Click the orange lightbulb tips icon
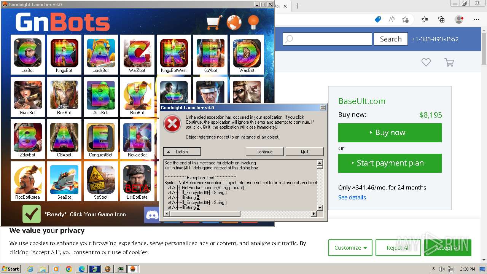487x274 pixels. 253,22
